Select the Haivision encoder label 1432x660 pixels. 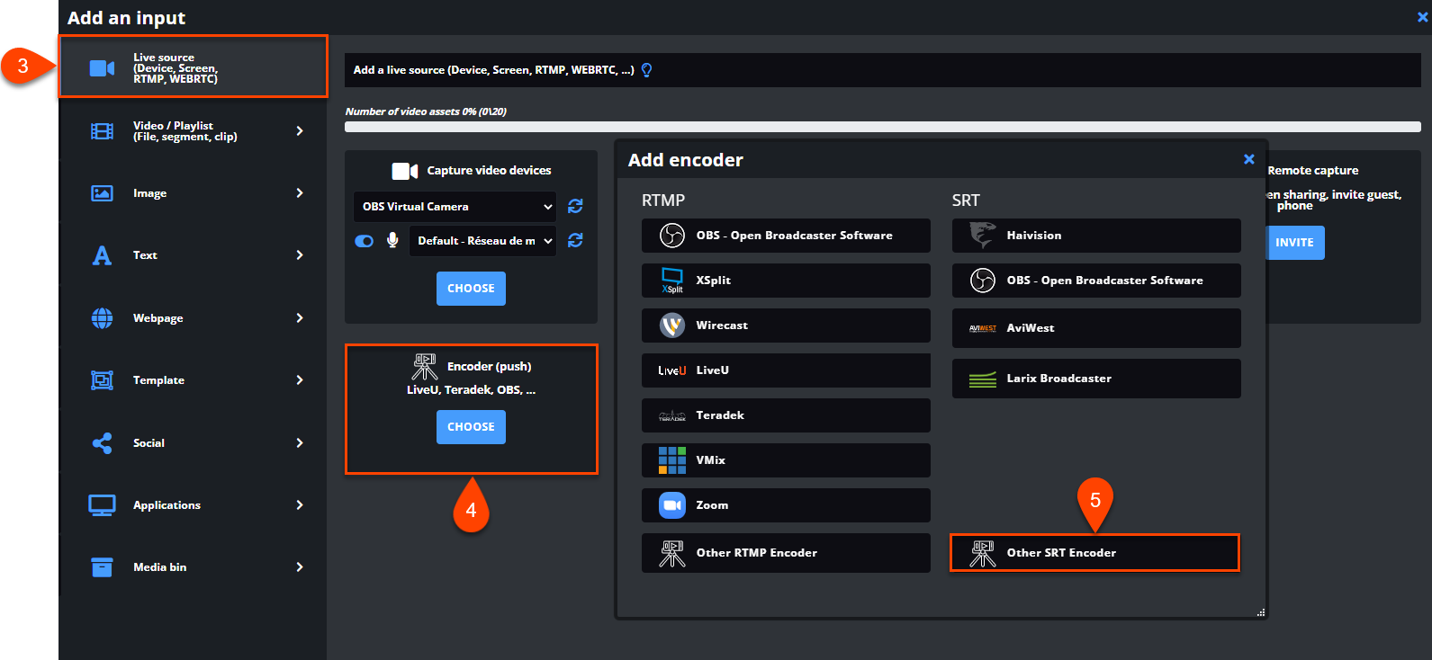click(1034, 236)
